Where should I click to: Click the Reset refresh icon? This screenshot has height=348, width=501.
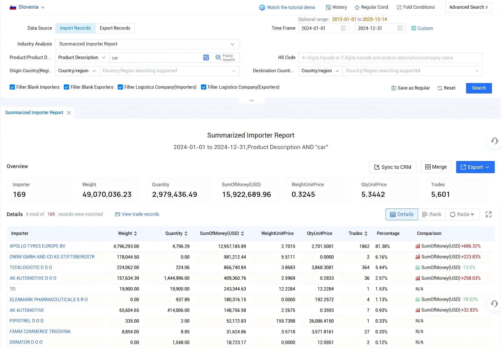pos(440,88)
